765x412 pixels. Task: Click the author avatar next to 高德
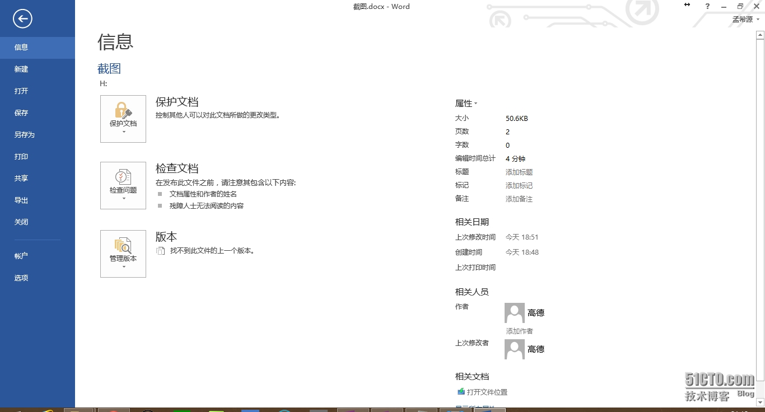coord(514,313)
